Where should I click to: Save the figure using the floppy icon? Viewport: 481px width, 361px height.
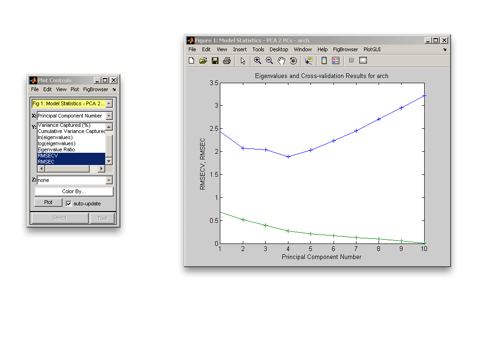click(x=215, y=61)
